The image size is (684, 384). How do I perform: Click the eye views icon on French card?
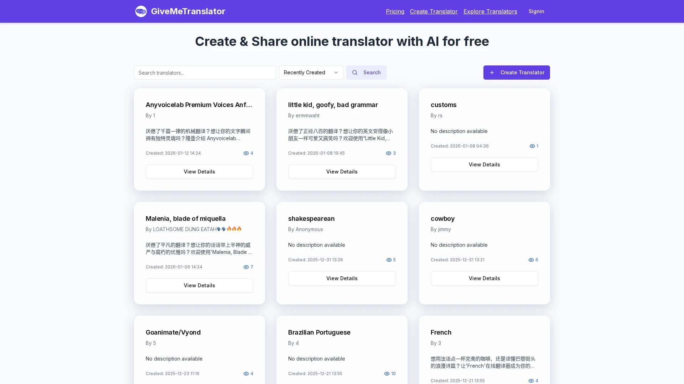point(531,381)
